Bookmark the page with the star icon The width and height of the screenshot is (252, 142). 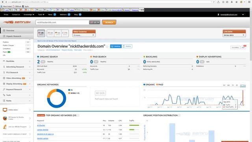[x=223, y=2]
